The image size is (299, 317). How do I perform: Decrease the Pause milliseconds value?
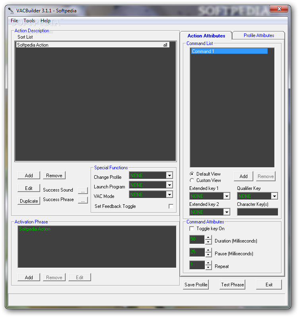pyautogui.click(x=208, y=254)
